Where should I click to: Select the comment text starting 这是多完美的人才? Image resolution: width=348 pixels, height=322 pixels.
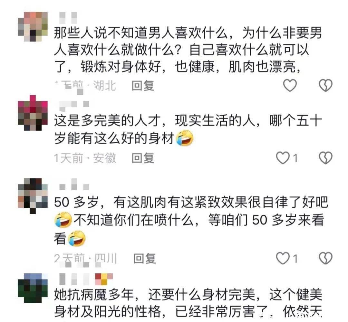(188, 129)
